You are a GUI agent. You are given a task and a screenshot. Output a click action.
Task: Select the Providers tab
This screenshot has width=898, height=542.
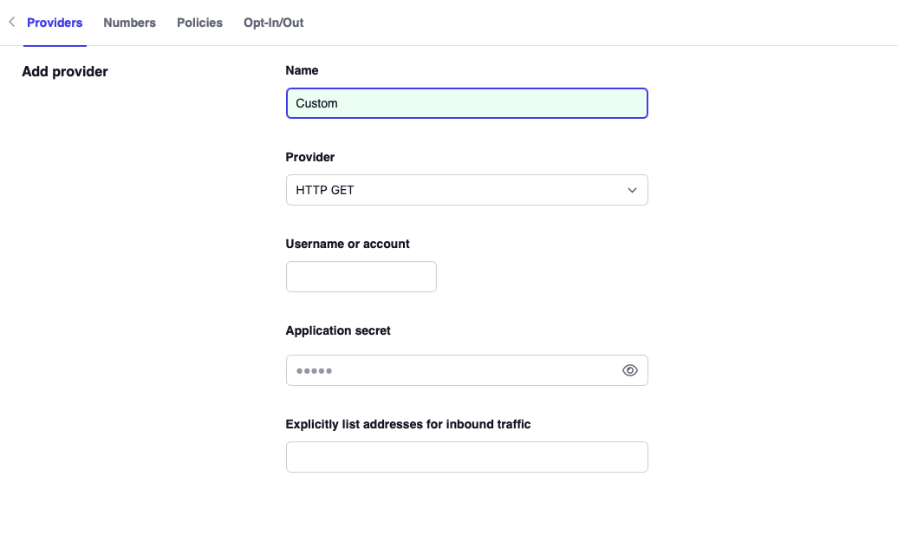coord(55,23)
